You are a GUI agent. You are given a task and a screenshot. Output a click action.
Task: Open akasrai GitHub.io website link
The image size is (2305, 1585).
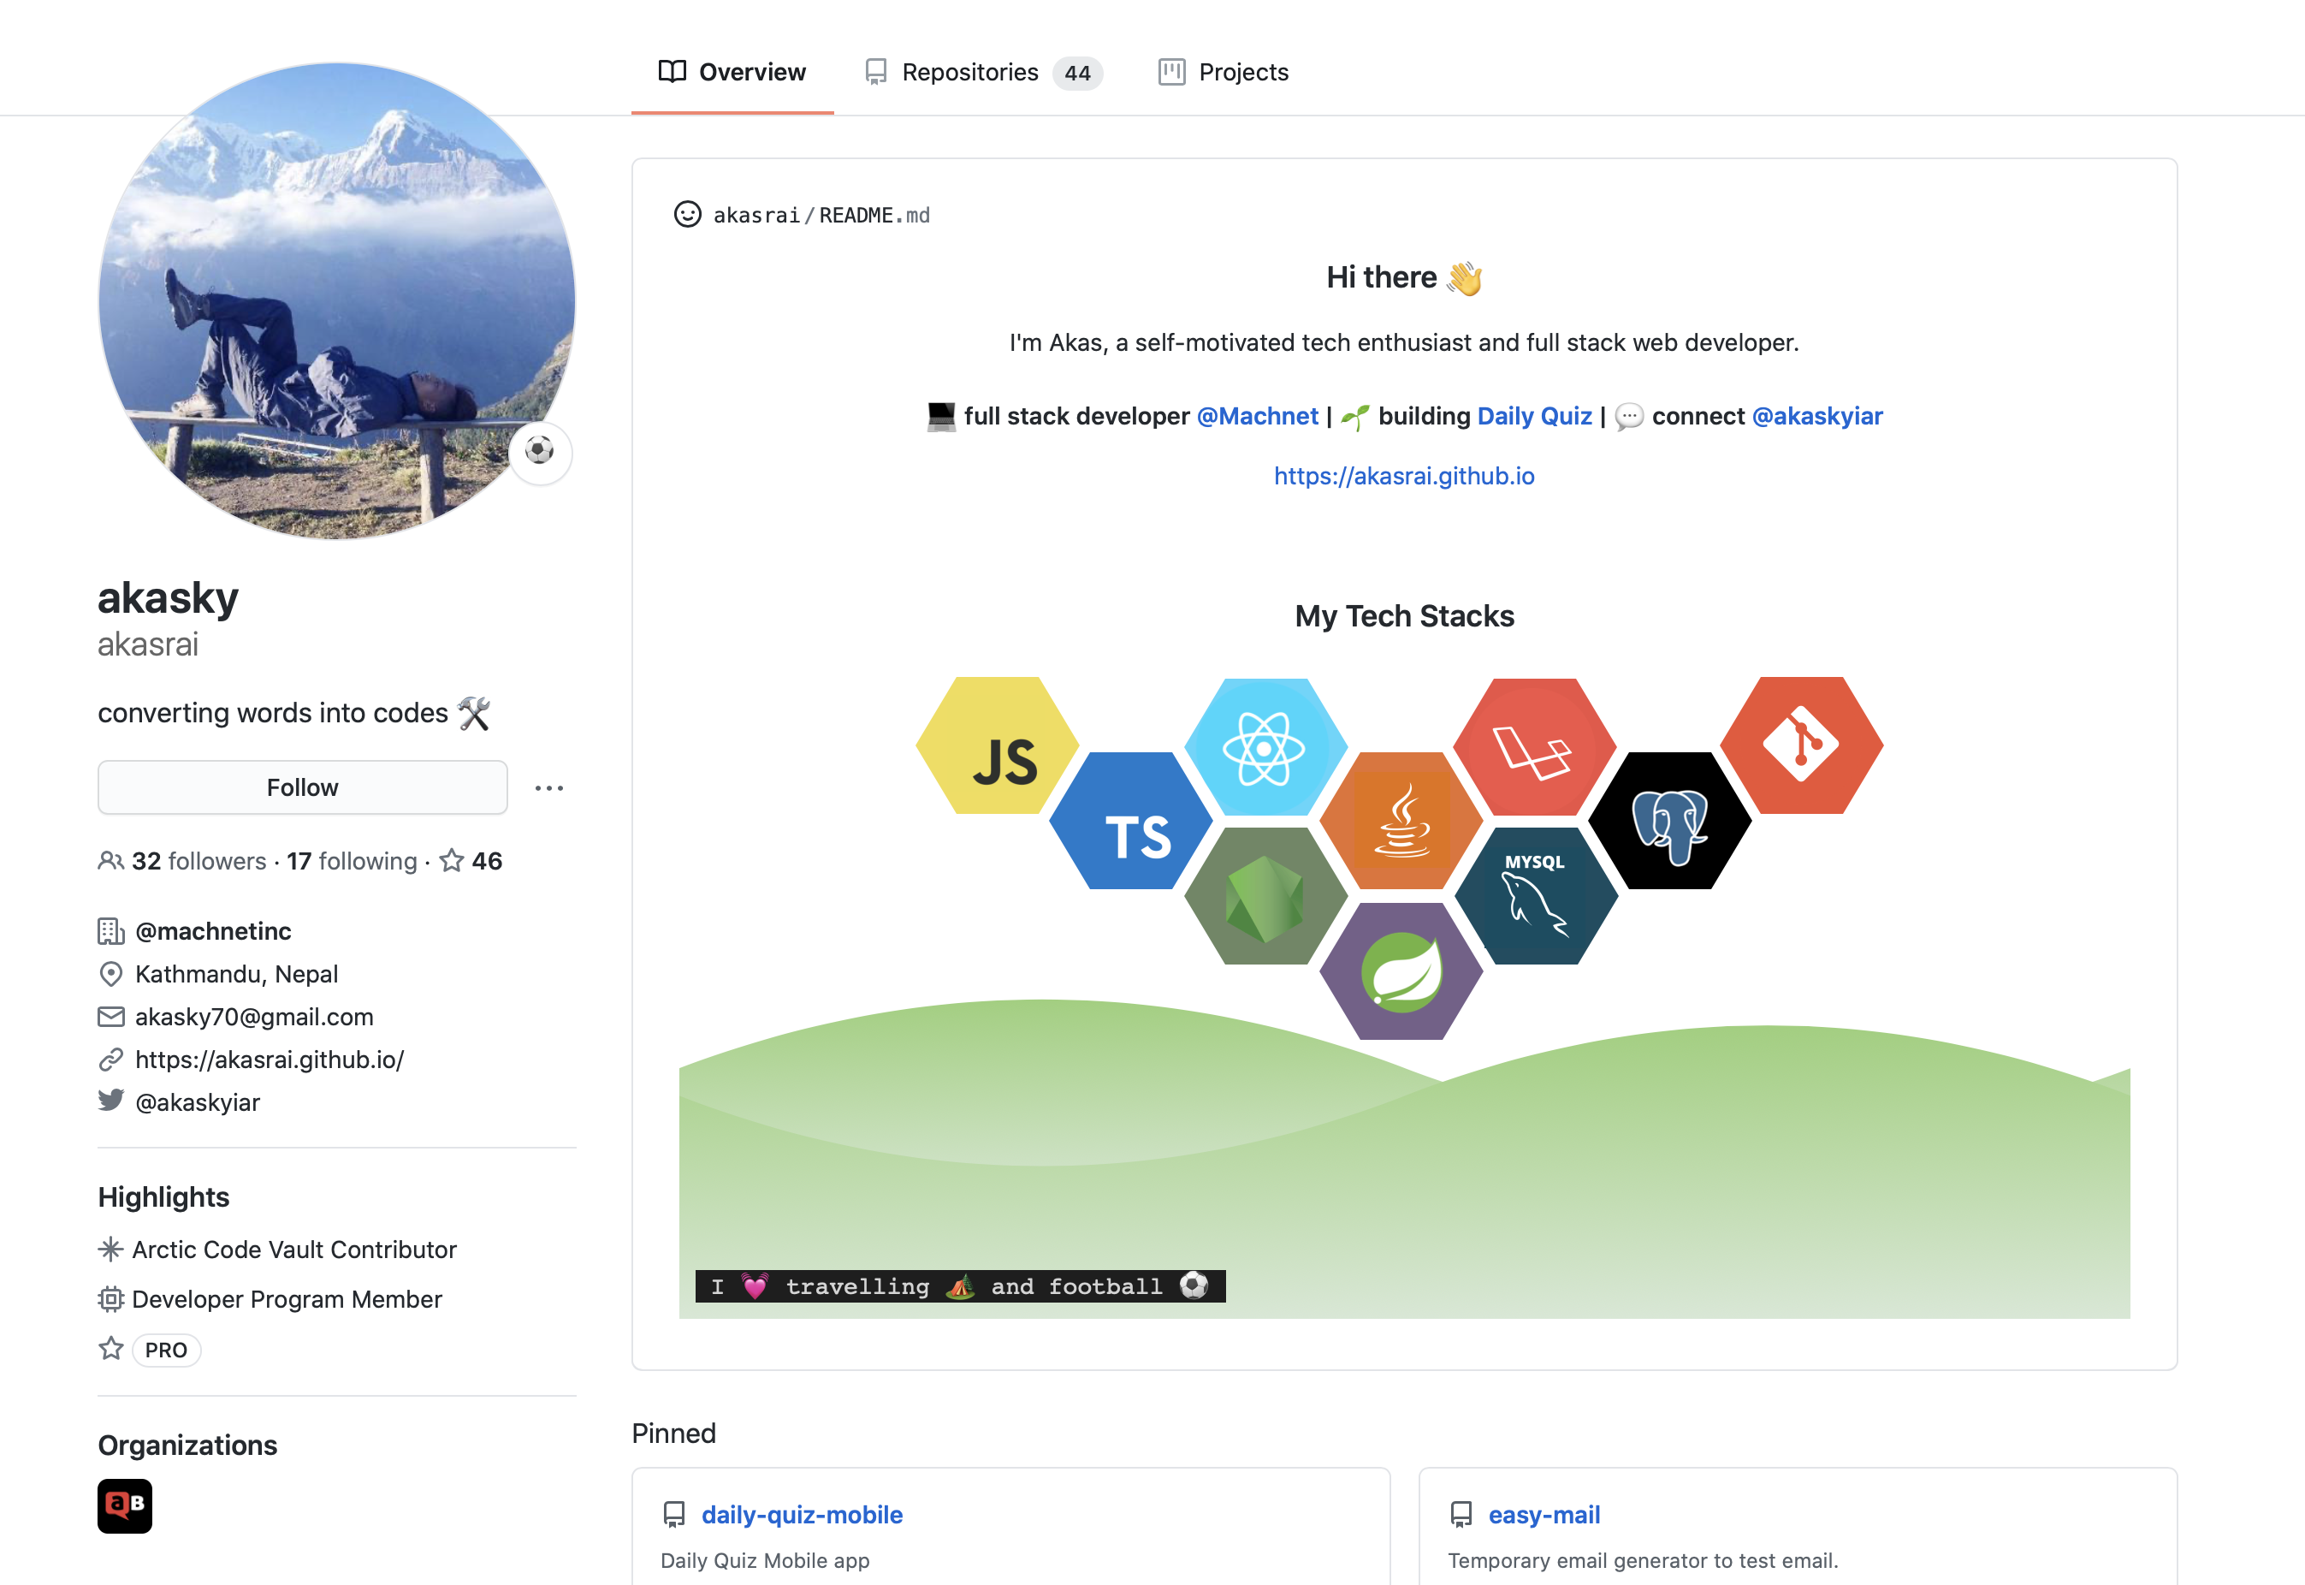point(268,1060)
